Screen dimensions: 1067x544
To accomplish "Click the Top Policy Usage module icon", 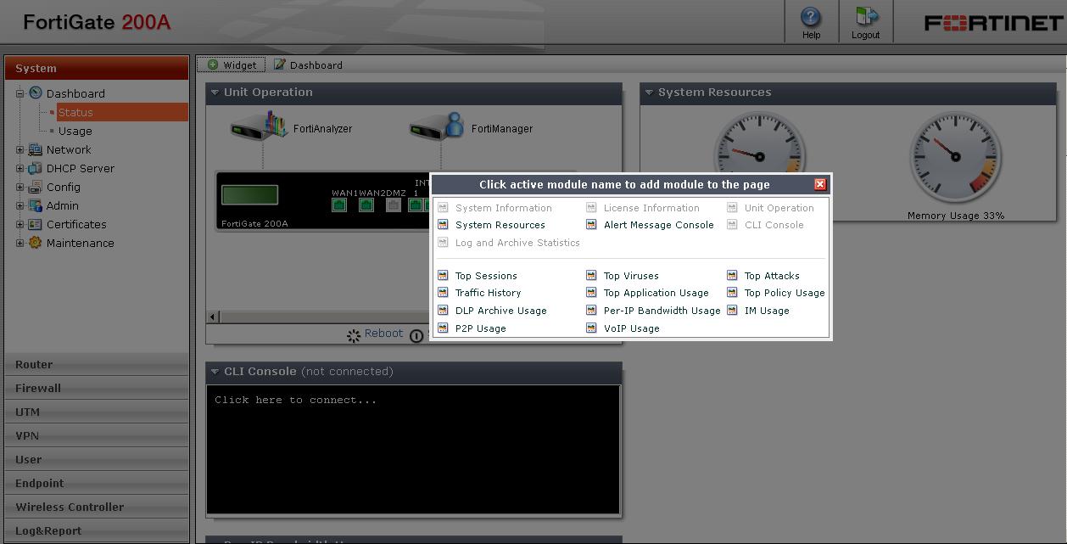I will (732, 293).
